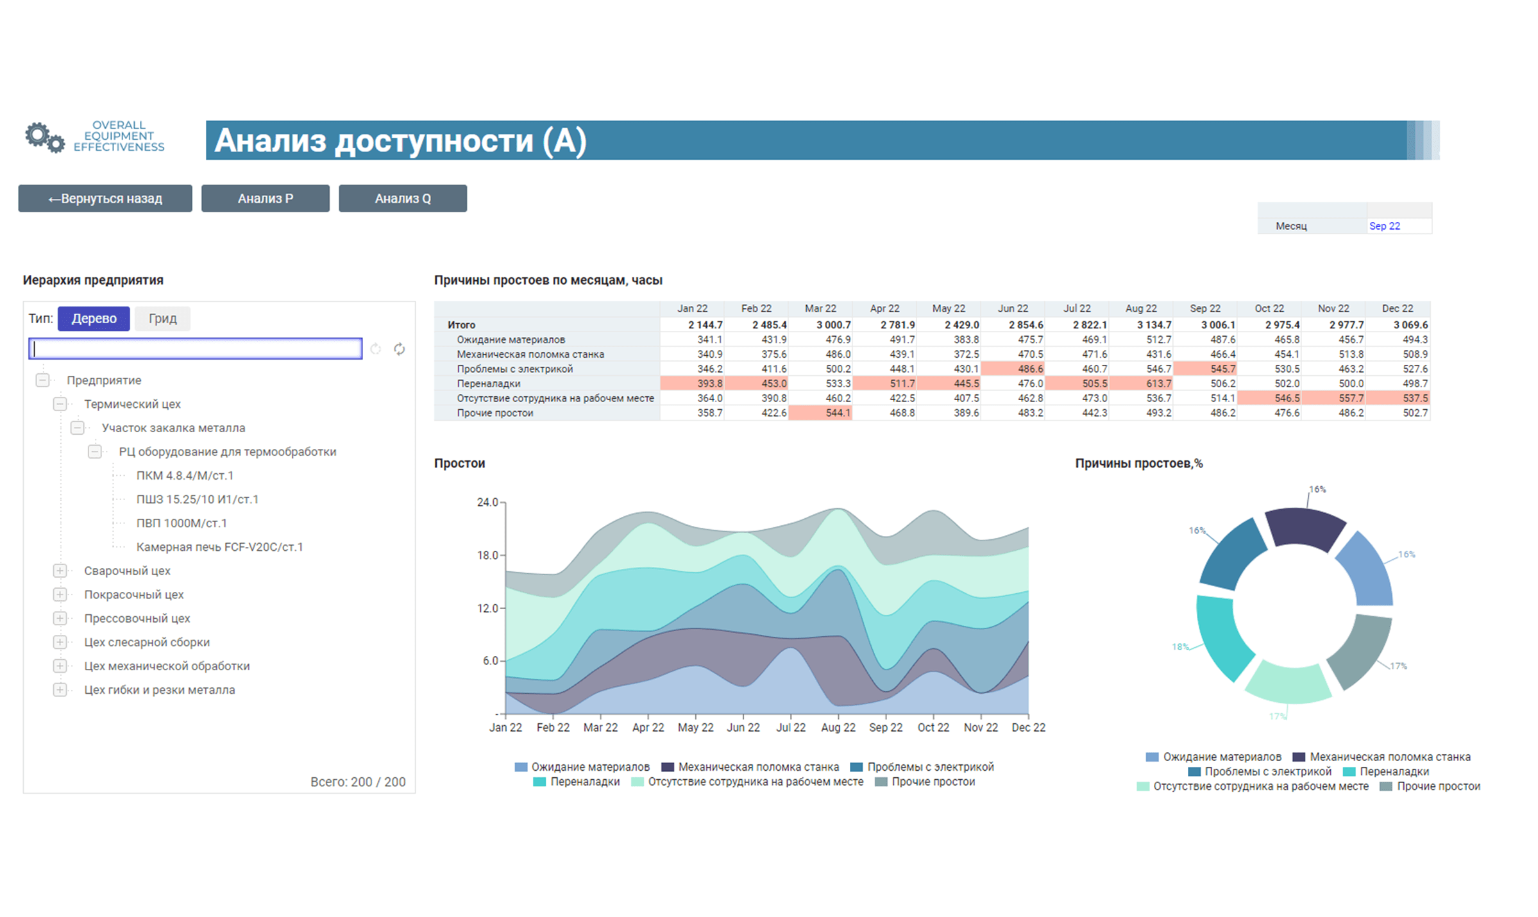Click Отсутствие сотрудника legend marker under area chart
Image resolution: width=1538 pixels, height=917 pixels.
637,782
